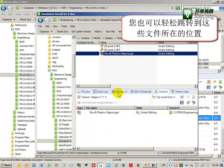
Task: Click the Get Latest Version button
Action: pos(81,31)
